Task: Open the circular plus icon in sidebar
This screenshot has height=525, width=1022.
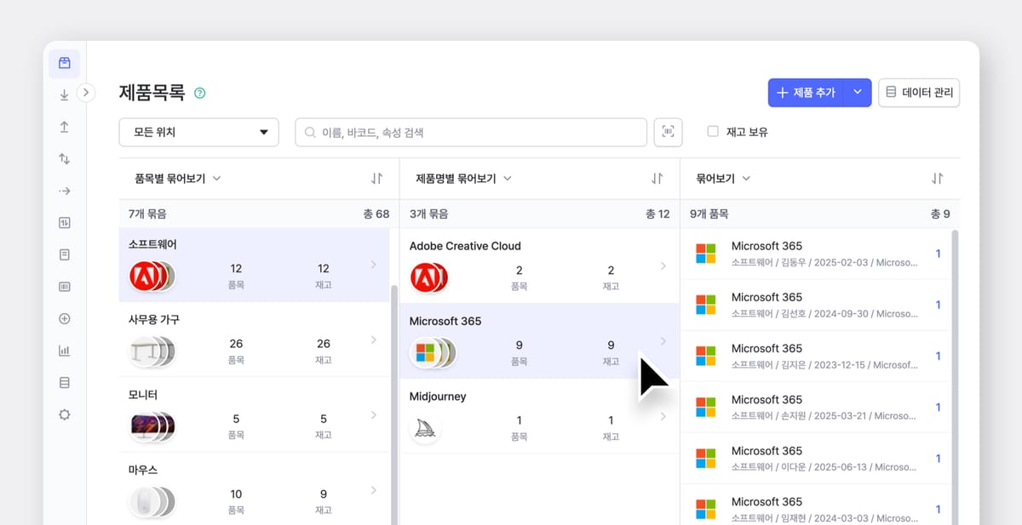Action: pyautogui.click(x=64, y=318)
